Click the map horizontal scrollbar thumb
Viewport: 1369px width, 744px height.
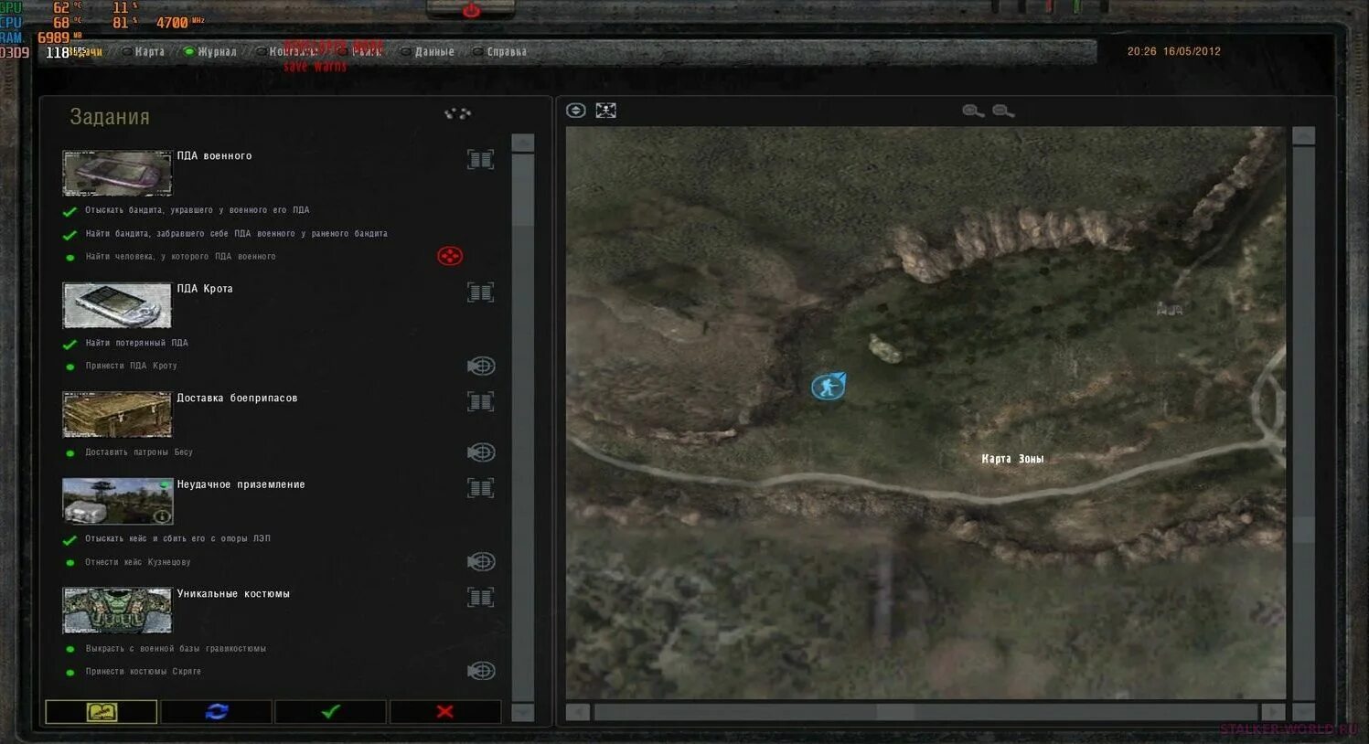pos(896,712)
